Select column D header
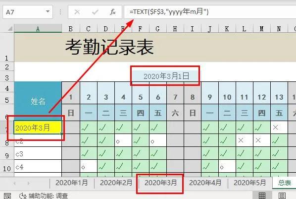 pos(106,29)
